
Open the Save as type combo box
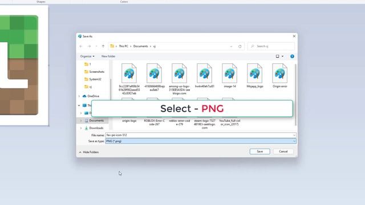[x=201, y=141]
